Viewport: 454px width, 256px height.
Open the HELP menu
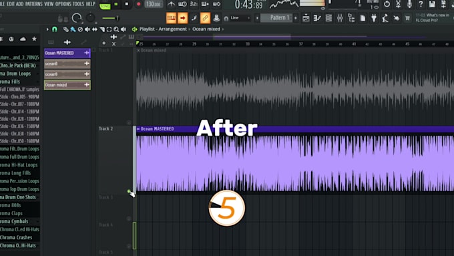coord(91,4)
